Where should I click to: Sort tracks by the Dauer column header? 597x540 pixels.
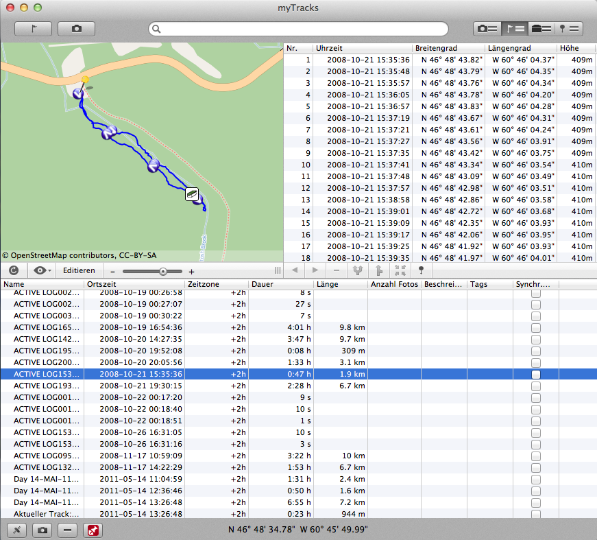280,284
